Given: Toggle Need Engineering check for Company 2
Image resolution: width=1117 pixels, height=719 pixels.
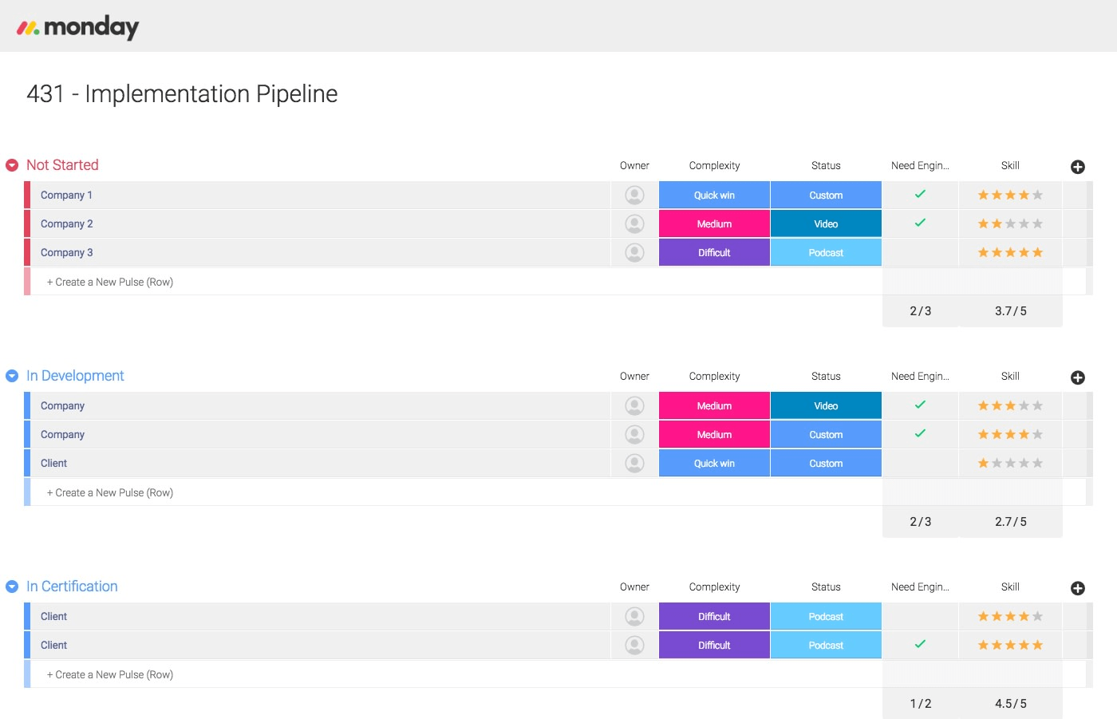Looking at the screenshot, I should (920, 223).
